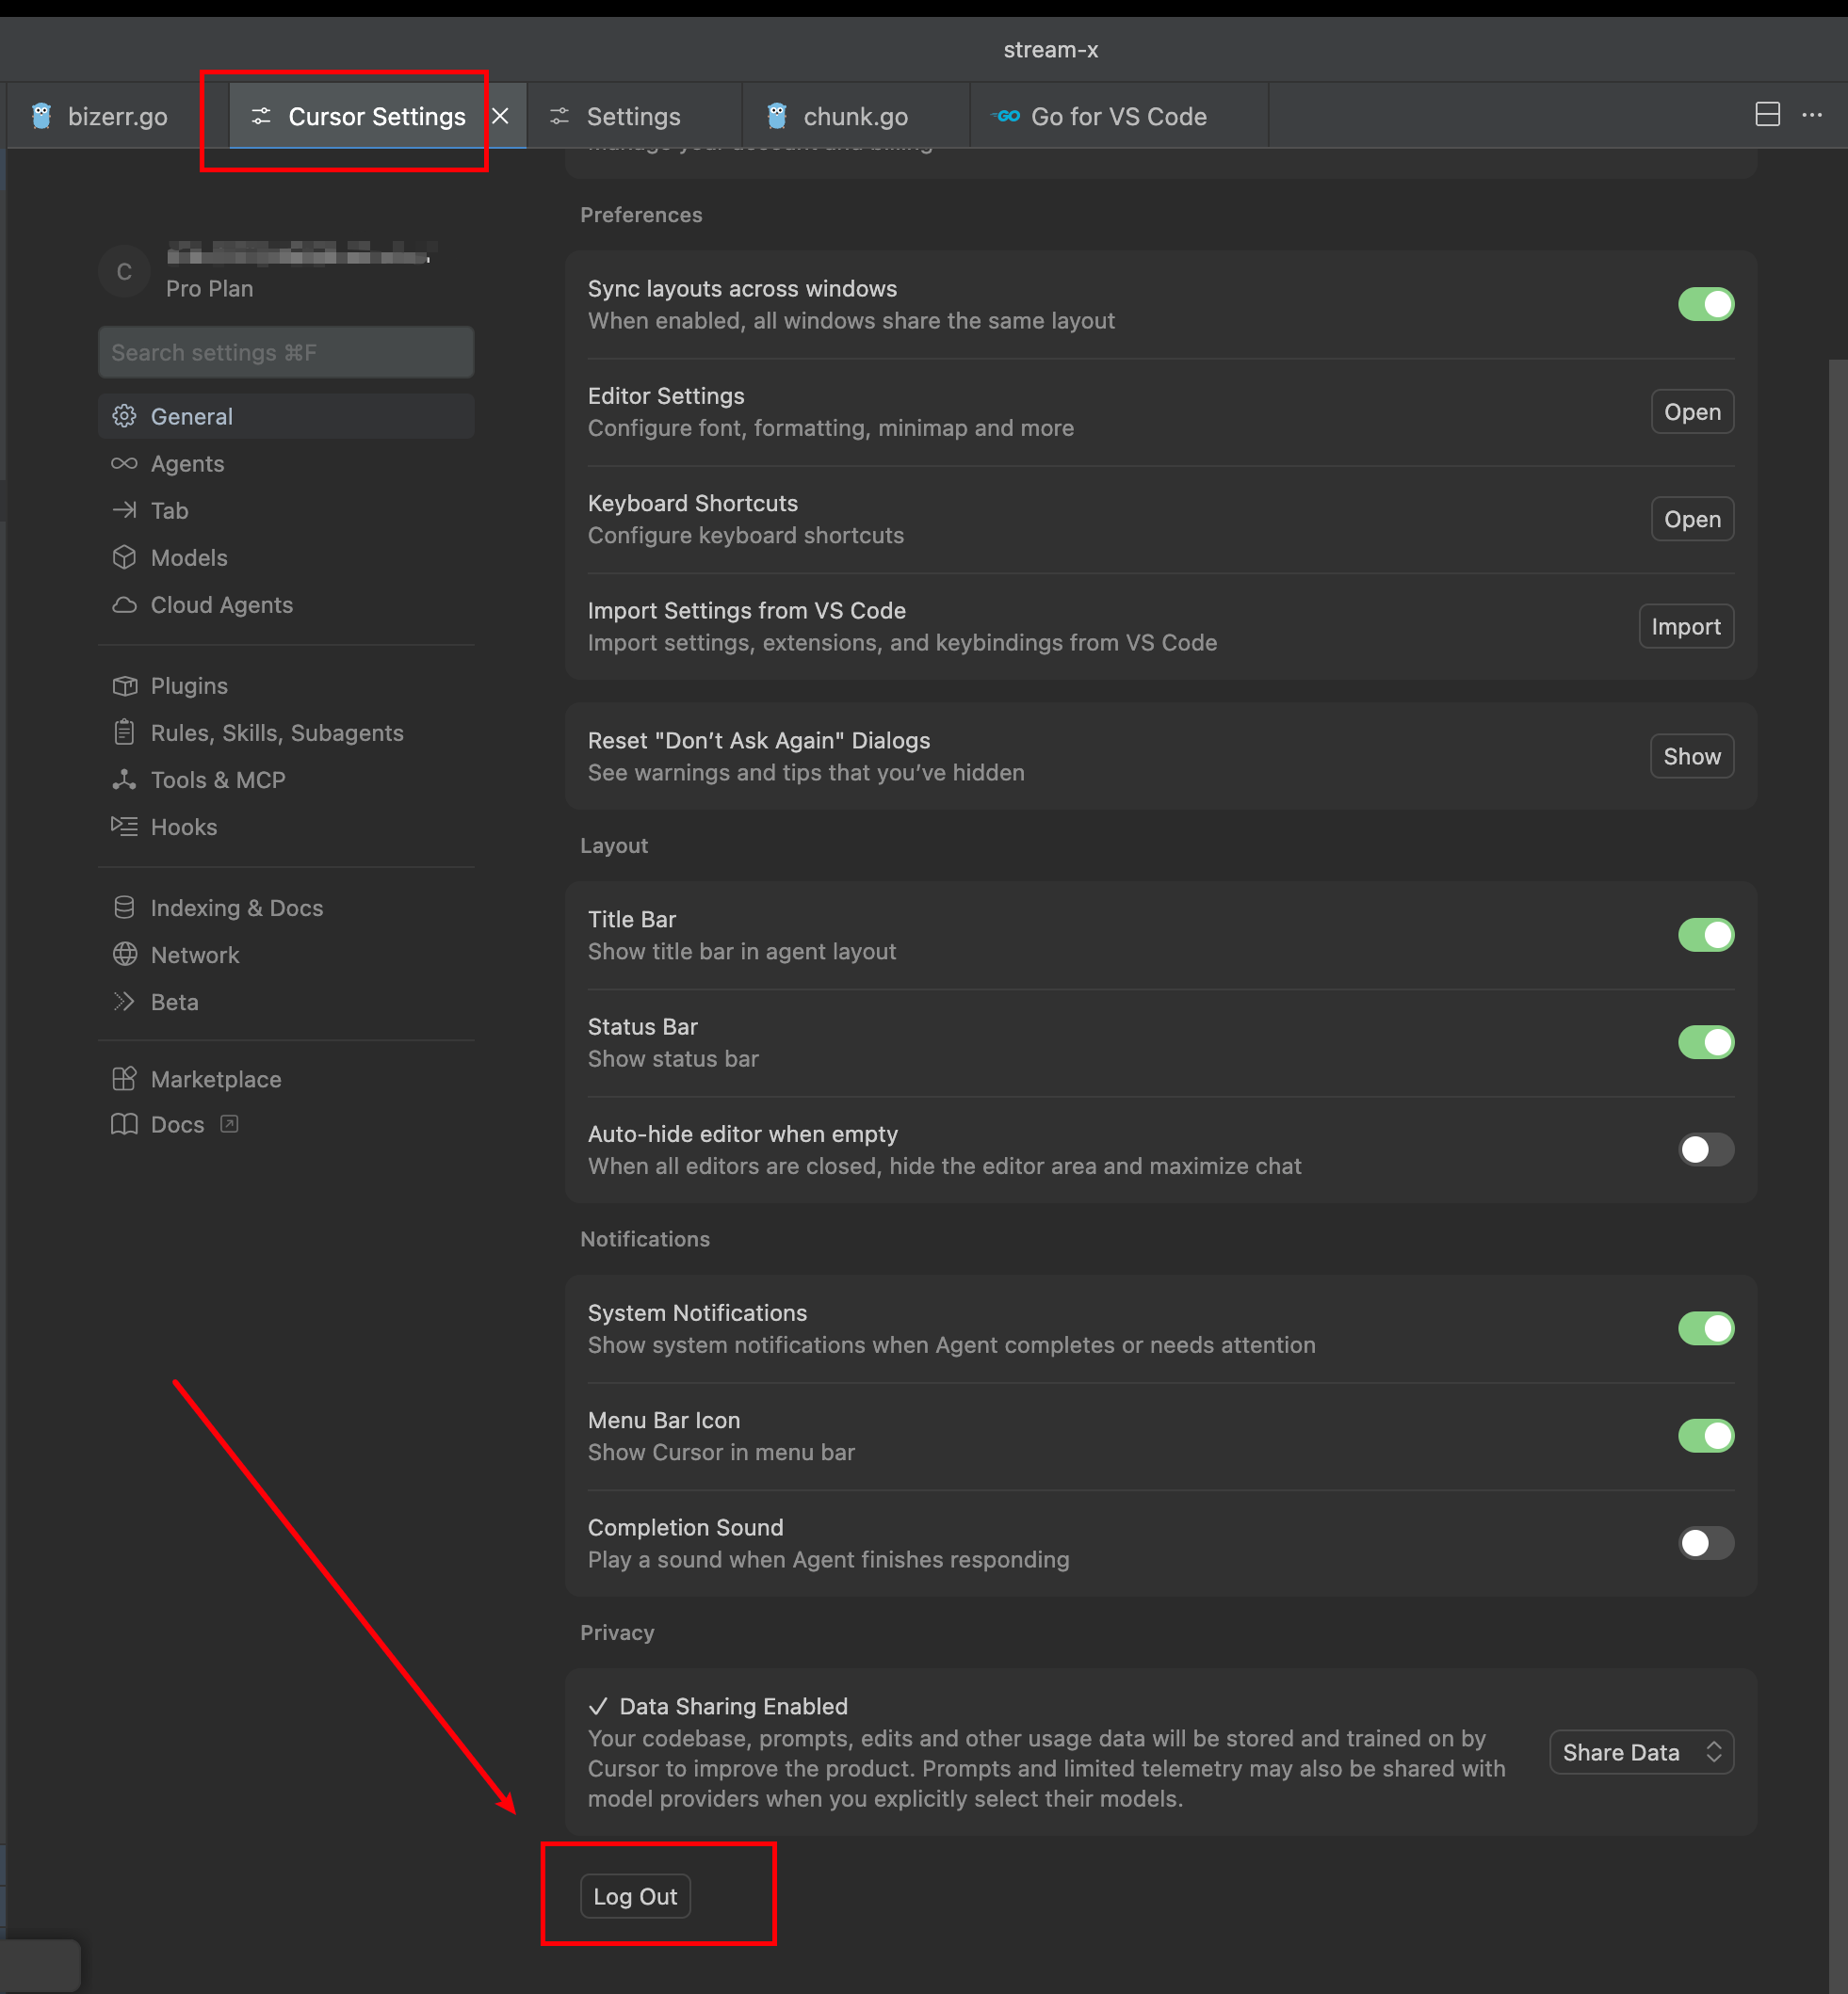The width and height of the screenshot is (1848, 1994).
Task: Go to Cloud Agents settings
Action: (x=286, y=603)
